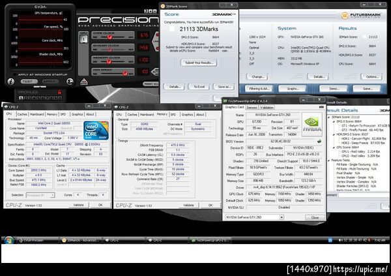Select GPU 1 button in Precision
The height and width of the screenshot is (276, 391).
coord(83,39)
